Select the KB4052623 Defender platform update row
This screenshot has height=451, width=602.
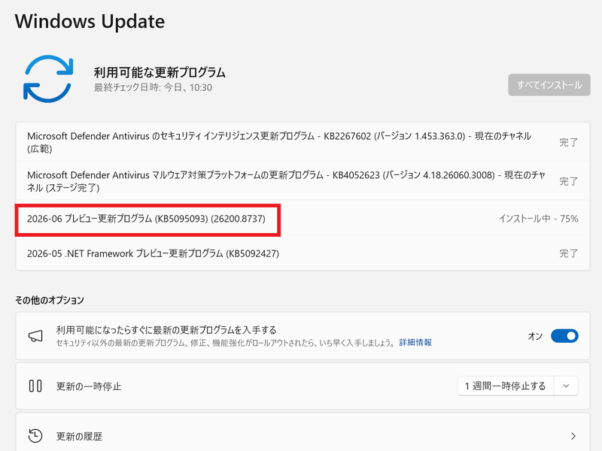pos(303,181)
